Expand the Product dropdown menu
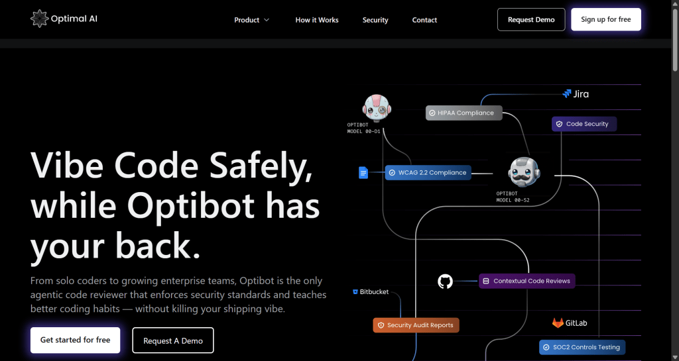Screen dimensions: 679x361 coord(251,20)
